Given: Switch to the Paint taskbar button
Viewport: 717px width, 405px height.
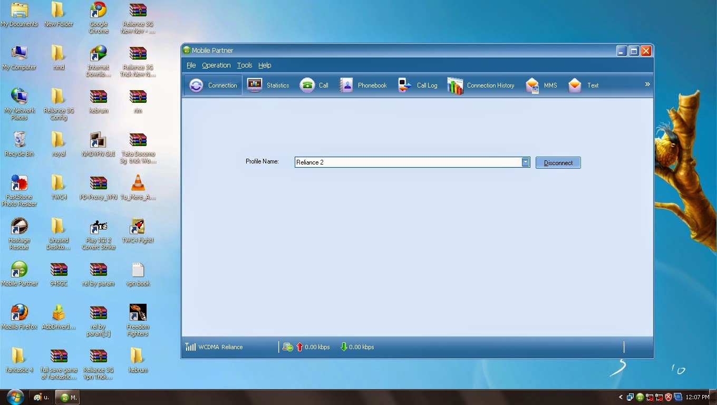Looking at the screenshot, I should click(42, 397).
